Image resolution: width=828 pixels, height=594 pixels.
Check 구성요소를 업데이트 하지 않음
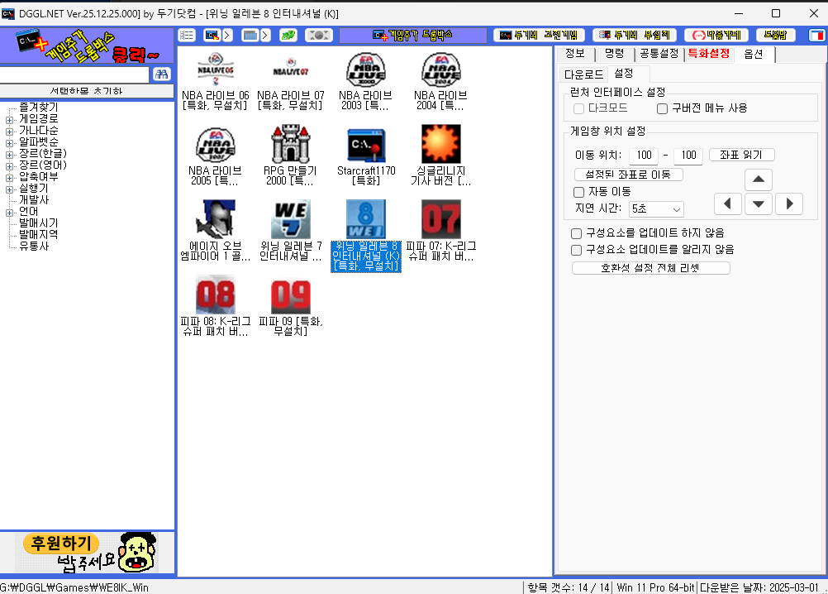point(577,233)
